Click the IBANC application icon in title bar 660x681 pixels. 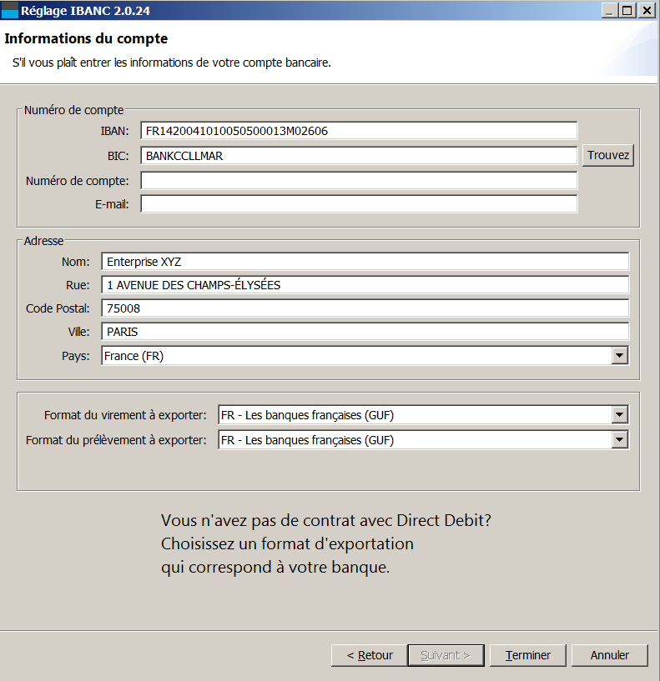pyautogui.click(x=9, y=11)
